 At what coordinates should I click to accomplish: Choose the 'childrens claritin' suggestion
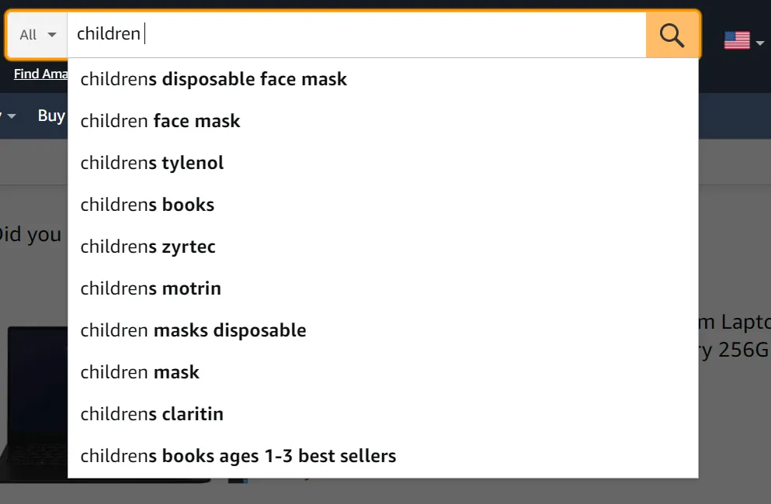pyautogui.click(x=152, y=414)
